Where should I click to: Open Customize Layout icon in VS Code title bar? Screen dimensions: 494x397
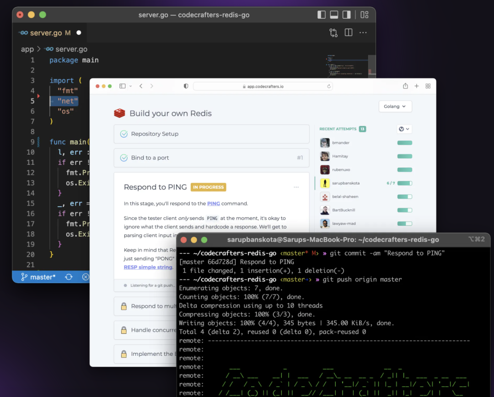[x=365, y=15]
